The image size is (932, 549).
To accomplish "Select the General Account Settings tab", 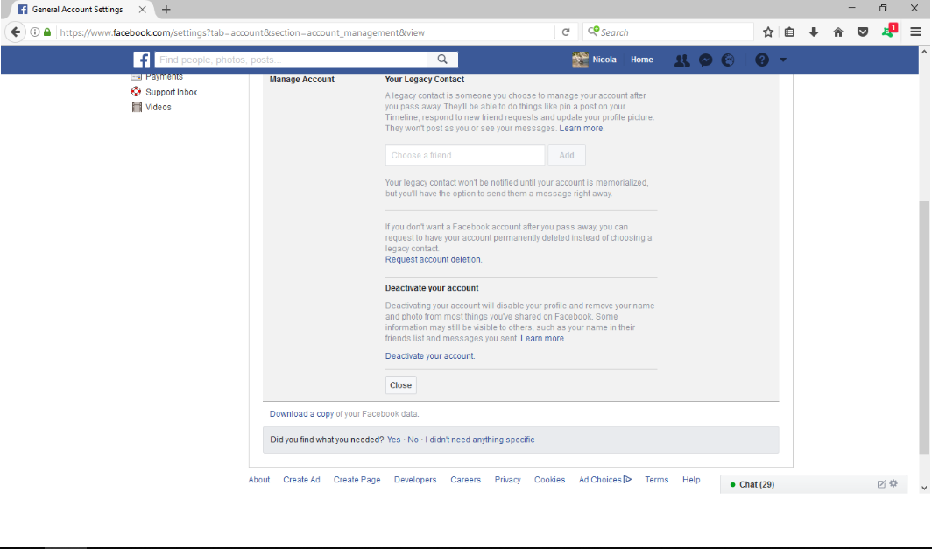I will click(x=77, y=10).
